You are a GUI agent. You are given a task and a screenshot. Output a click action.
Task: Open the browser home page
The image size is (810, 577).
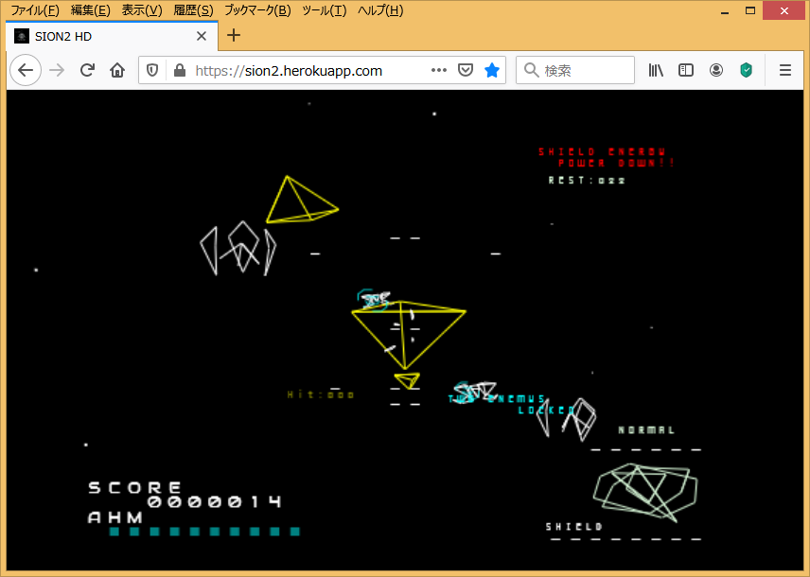pos(117,70)
